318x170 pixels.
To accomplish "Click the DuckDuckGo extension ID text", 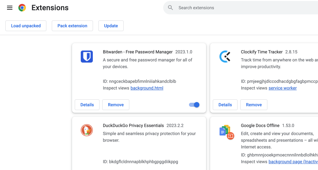I will click(x=140, y=162).
